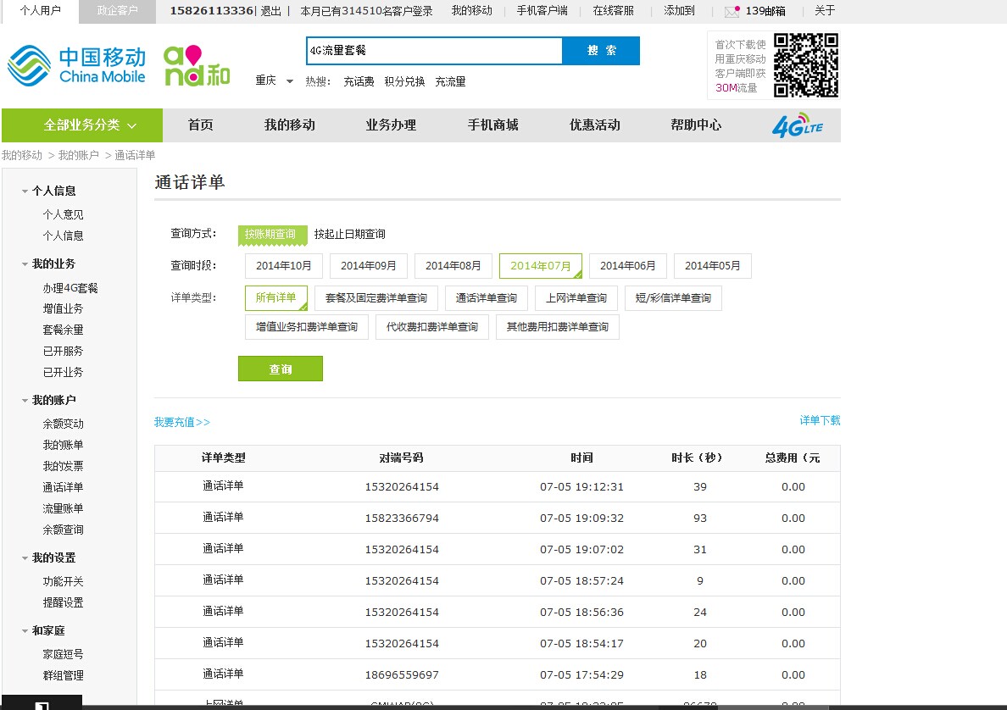Select the 按账期查询 query mode
Screen dimensions: 1007x710
tap(271, 235)
